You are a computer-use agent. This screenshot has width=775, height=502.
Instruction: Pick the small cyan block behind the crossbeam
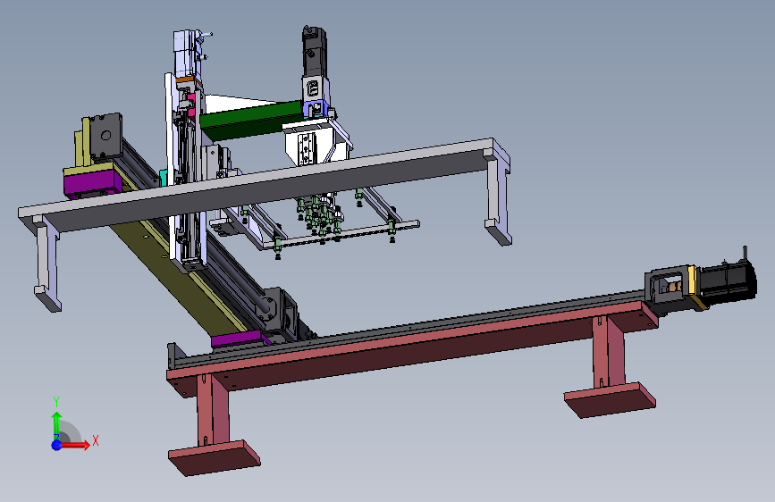[x=163, y=177]
